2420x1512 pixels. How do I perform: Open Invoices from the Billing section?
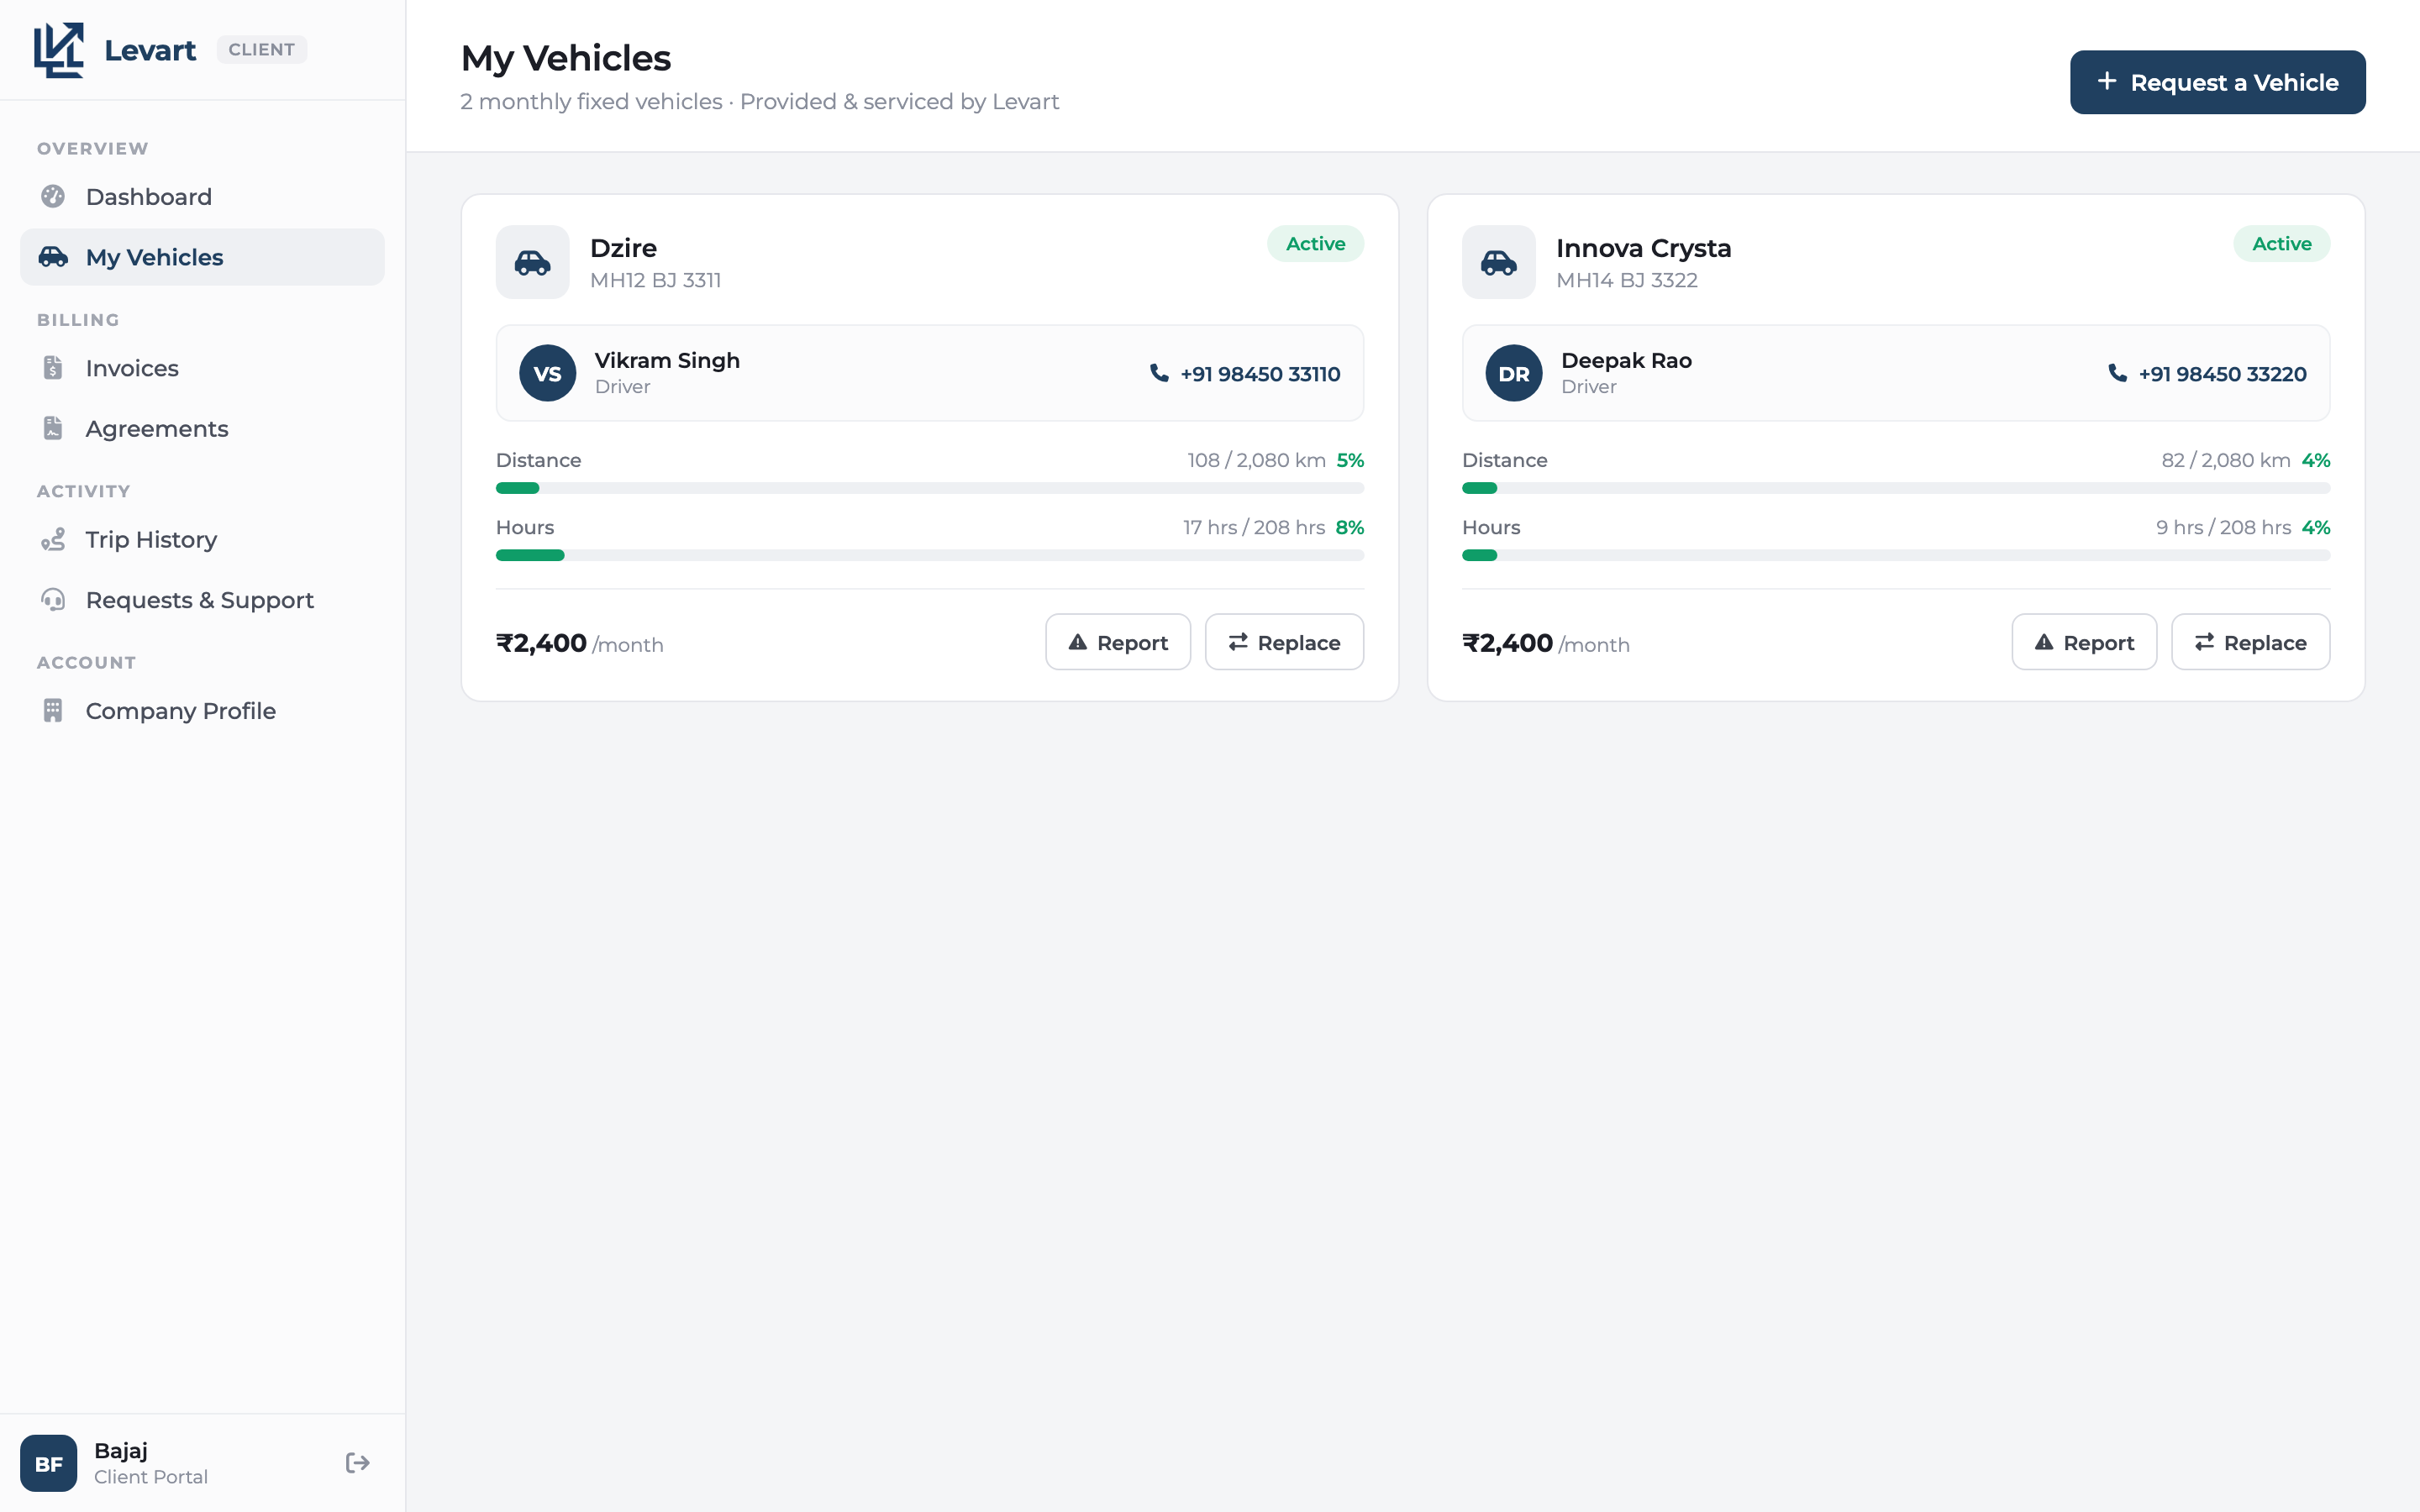[x=202, y=368]
